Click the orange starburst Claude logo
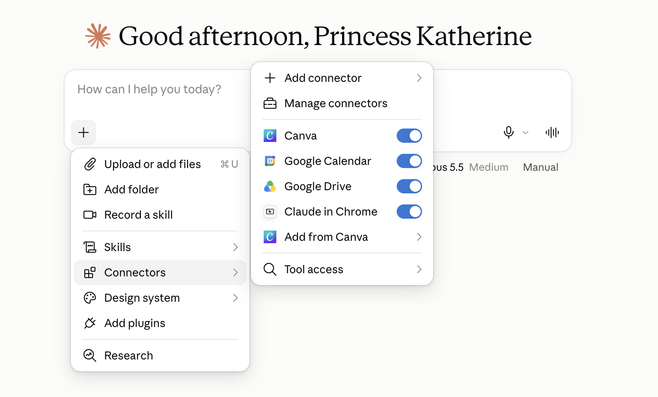This screenshot has height=397, width=658. click(x=98, y=36)
